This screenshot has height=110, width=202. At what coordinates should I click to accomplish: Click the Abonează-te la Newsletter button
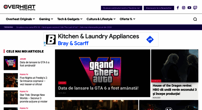pyautogui.click(x=159, y=8)
